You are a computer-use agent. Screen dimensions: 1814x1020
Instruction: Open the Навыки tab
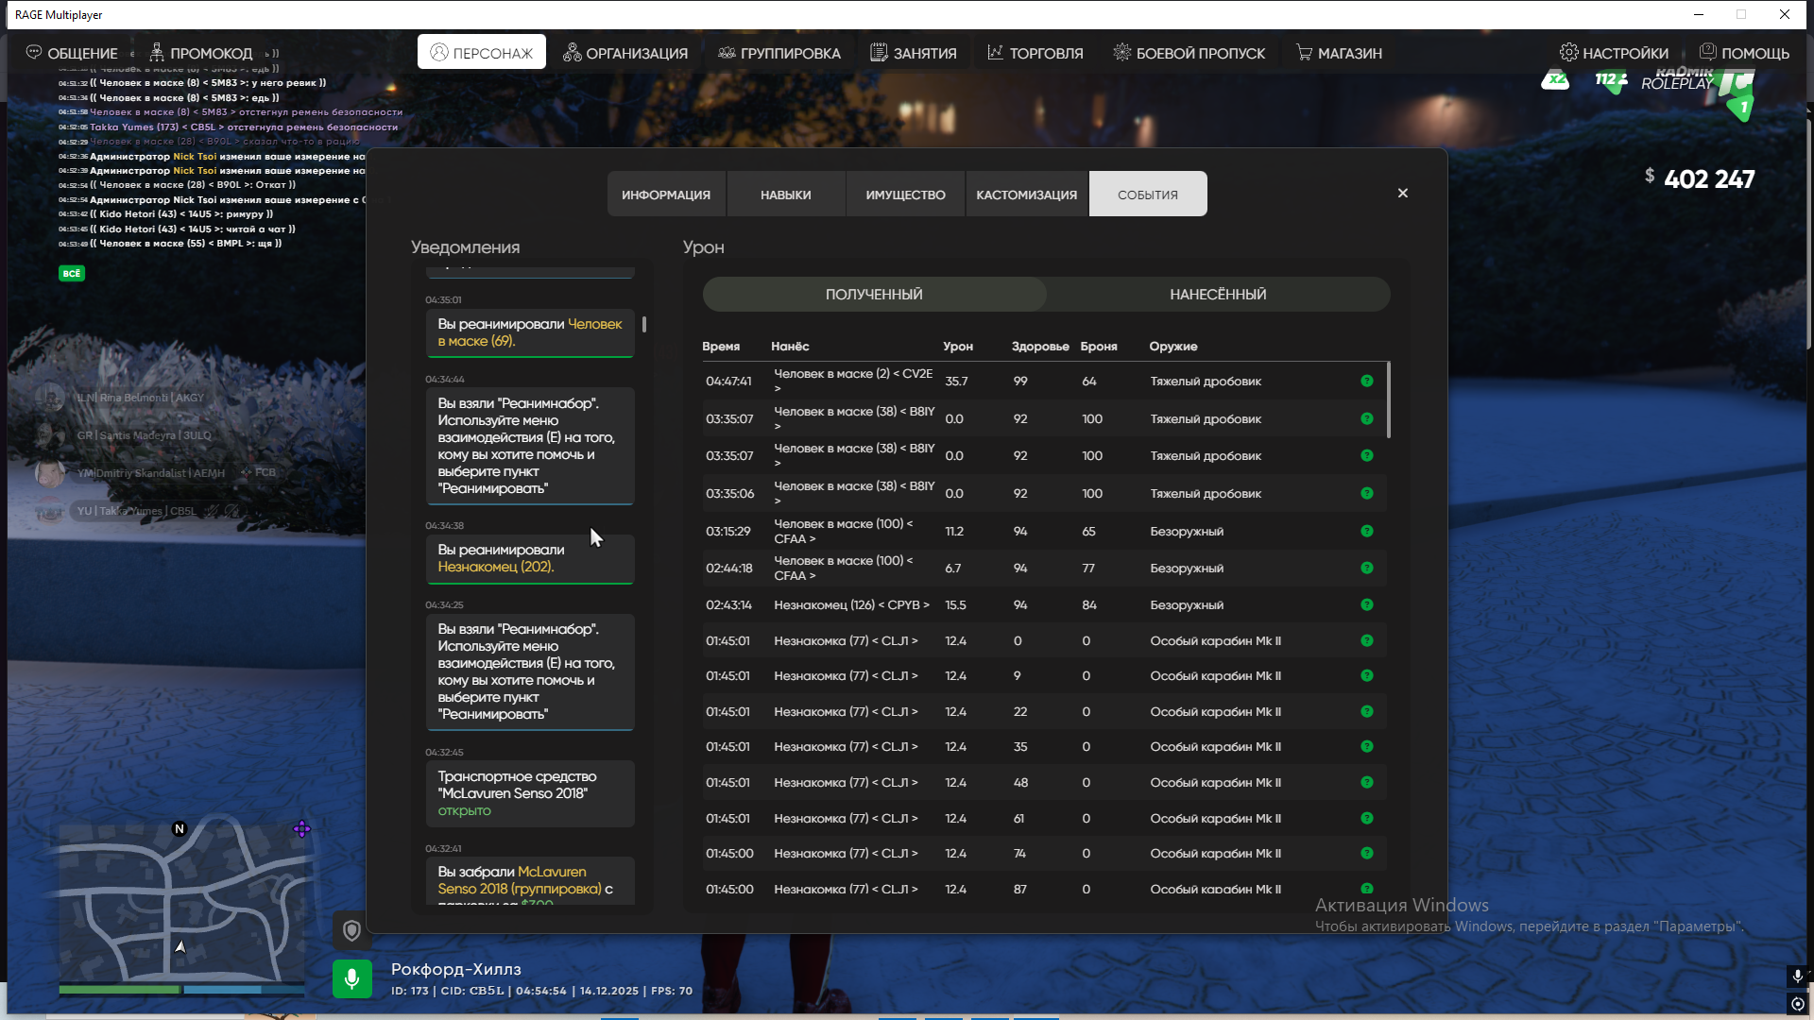pos(785,195)
